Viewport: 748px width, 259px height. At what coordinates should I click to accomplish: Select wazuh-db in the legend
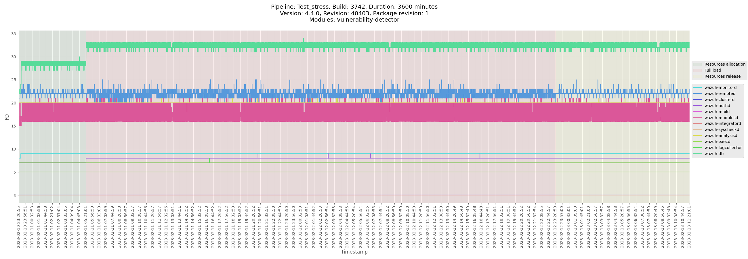[x=714, y=154]
